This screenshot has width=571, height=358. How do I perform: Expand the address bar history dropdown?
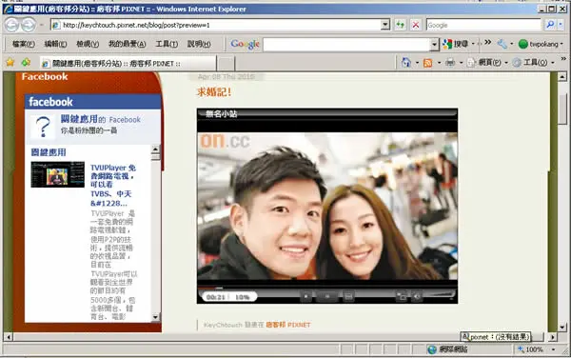[x=385, y=25]
